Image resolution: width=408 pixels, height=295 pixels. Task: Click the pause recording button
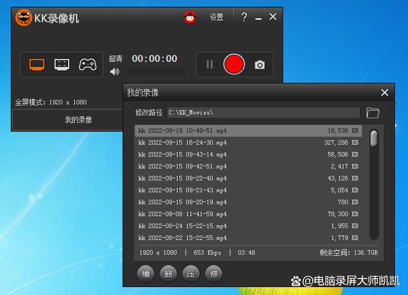tap(209, 65)
